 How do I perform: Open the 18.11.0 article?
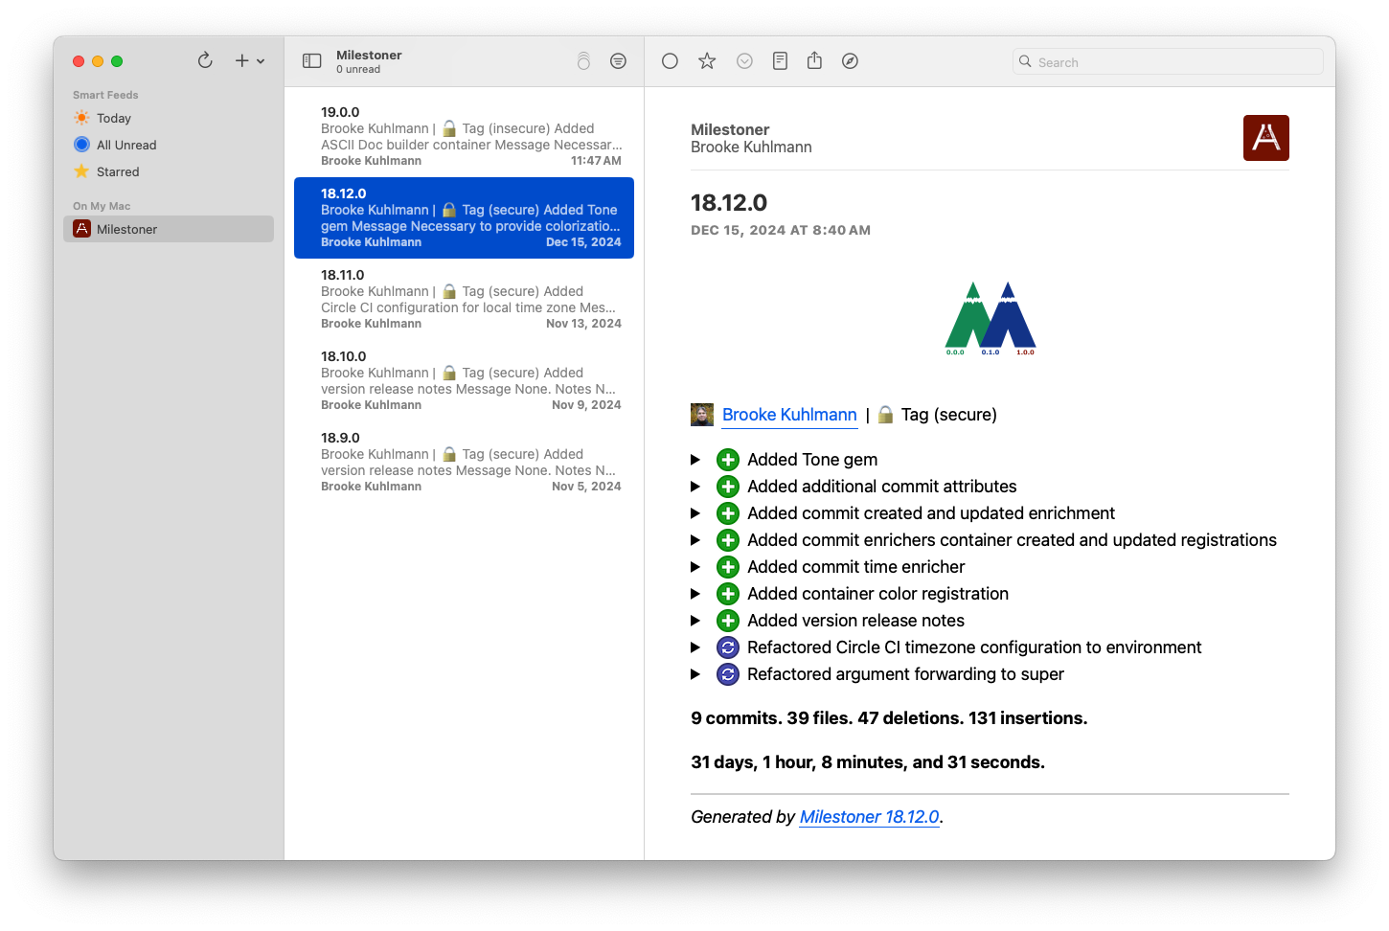tap(464, 299)
